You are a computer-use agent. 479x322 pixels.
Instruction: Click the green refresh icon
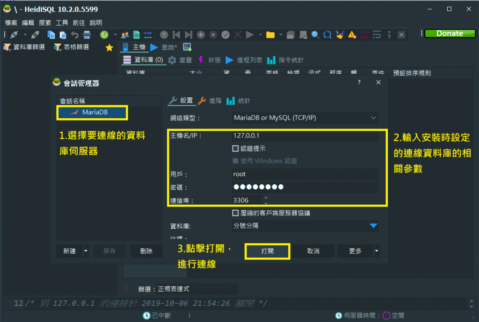[104, 35]
